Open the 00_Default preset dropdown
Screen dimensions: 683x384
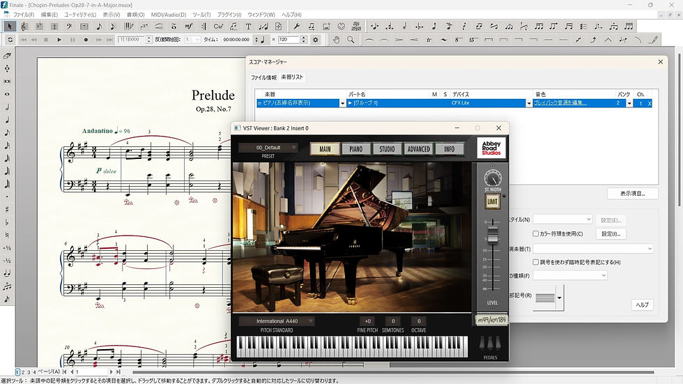[268, 148]
